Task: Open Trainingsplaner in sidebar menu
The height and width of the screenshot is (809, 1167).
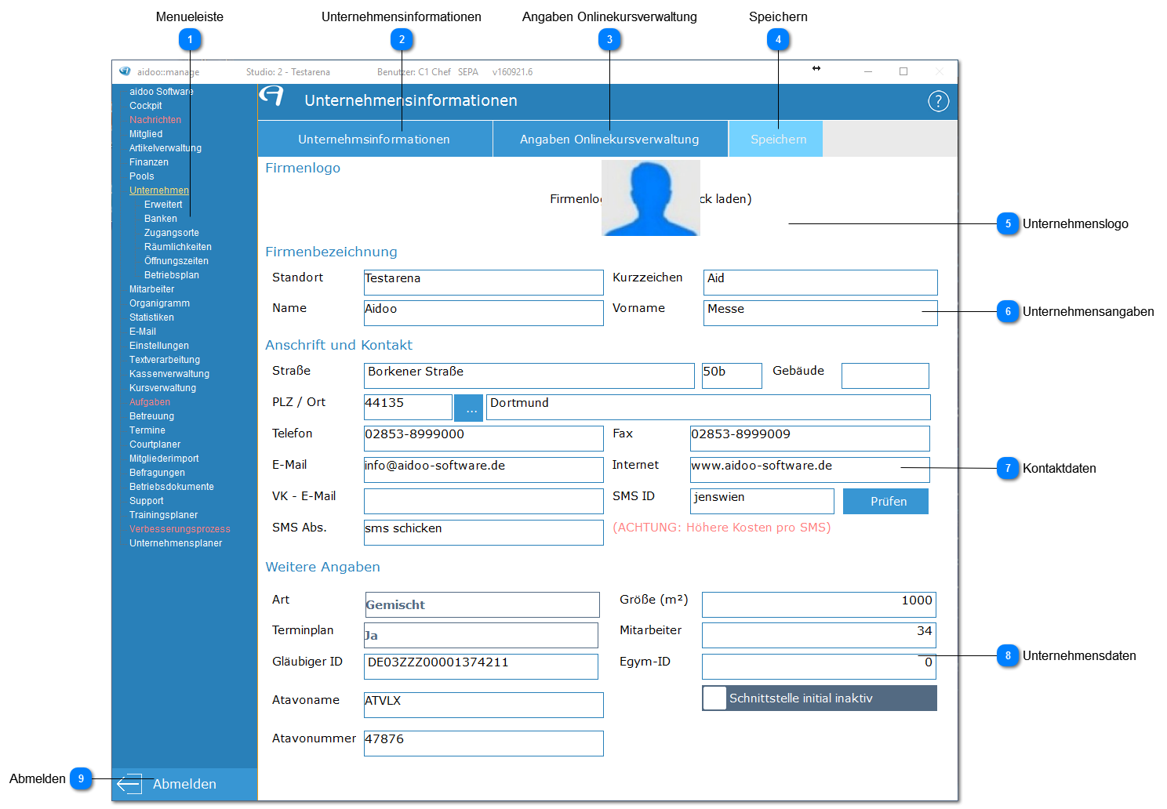Action: pyautogui.click(x=164, y=515)
